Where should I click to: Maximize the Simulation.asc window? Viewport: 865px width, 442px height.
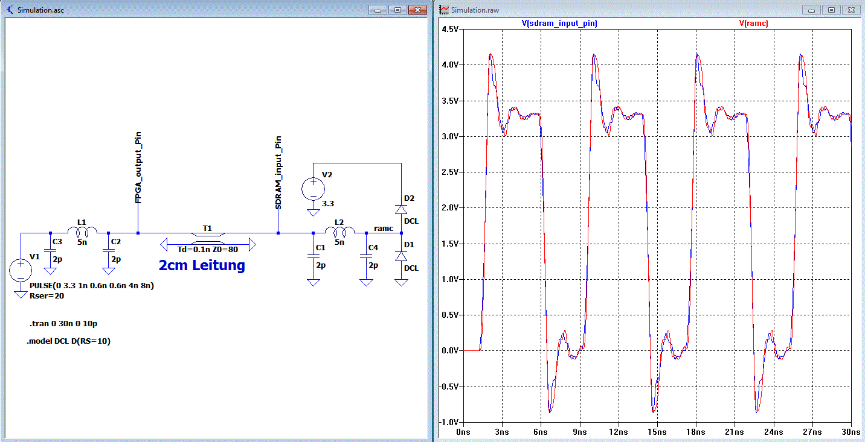(x=397, y=10)
